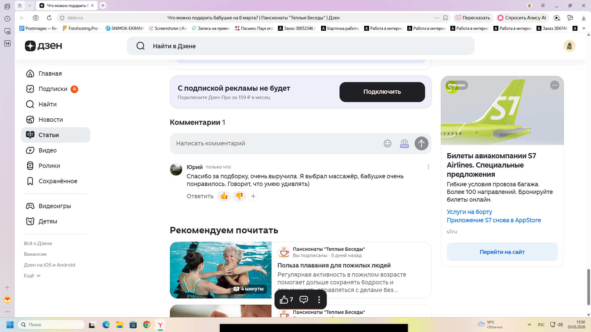The height and width of the screenshot is (332, 591).
Task: Click the bookmark icon in address bar
Action: tap(445, 18)
